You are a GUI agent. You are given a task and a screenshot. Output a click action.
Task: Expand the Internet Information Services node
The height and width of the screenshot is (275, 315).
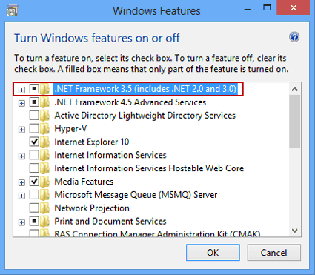point(21,156)
